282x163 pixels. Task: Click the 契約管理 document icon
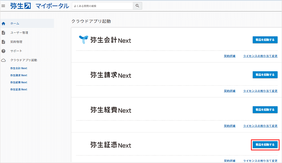[4, 42]
